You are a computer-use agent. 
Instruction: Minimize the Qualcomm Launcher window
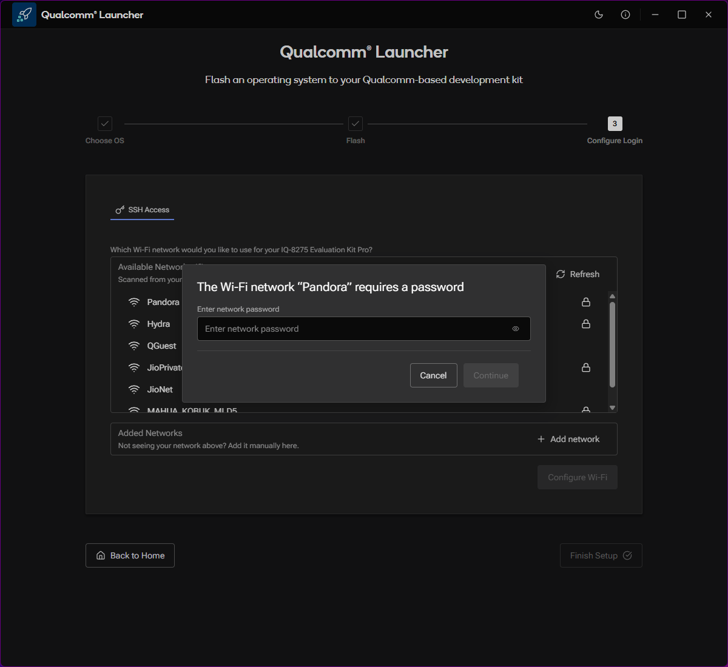655,15
